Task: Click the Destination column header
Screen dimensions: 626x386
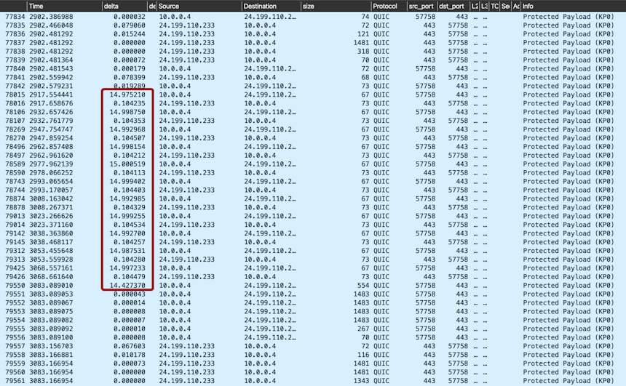Action: pos(261,6)
